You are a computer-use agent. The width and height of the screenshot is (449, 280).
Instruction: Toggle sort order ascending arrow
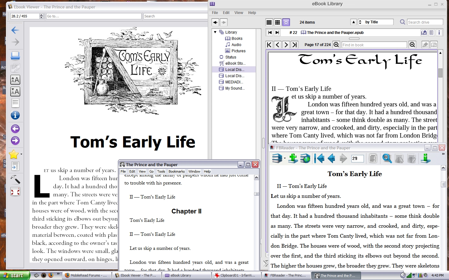(353, 22)
